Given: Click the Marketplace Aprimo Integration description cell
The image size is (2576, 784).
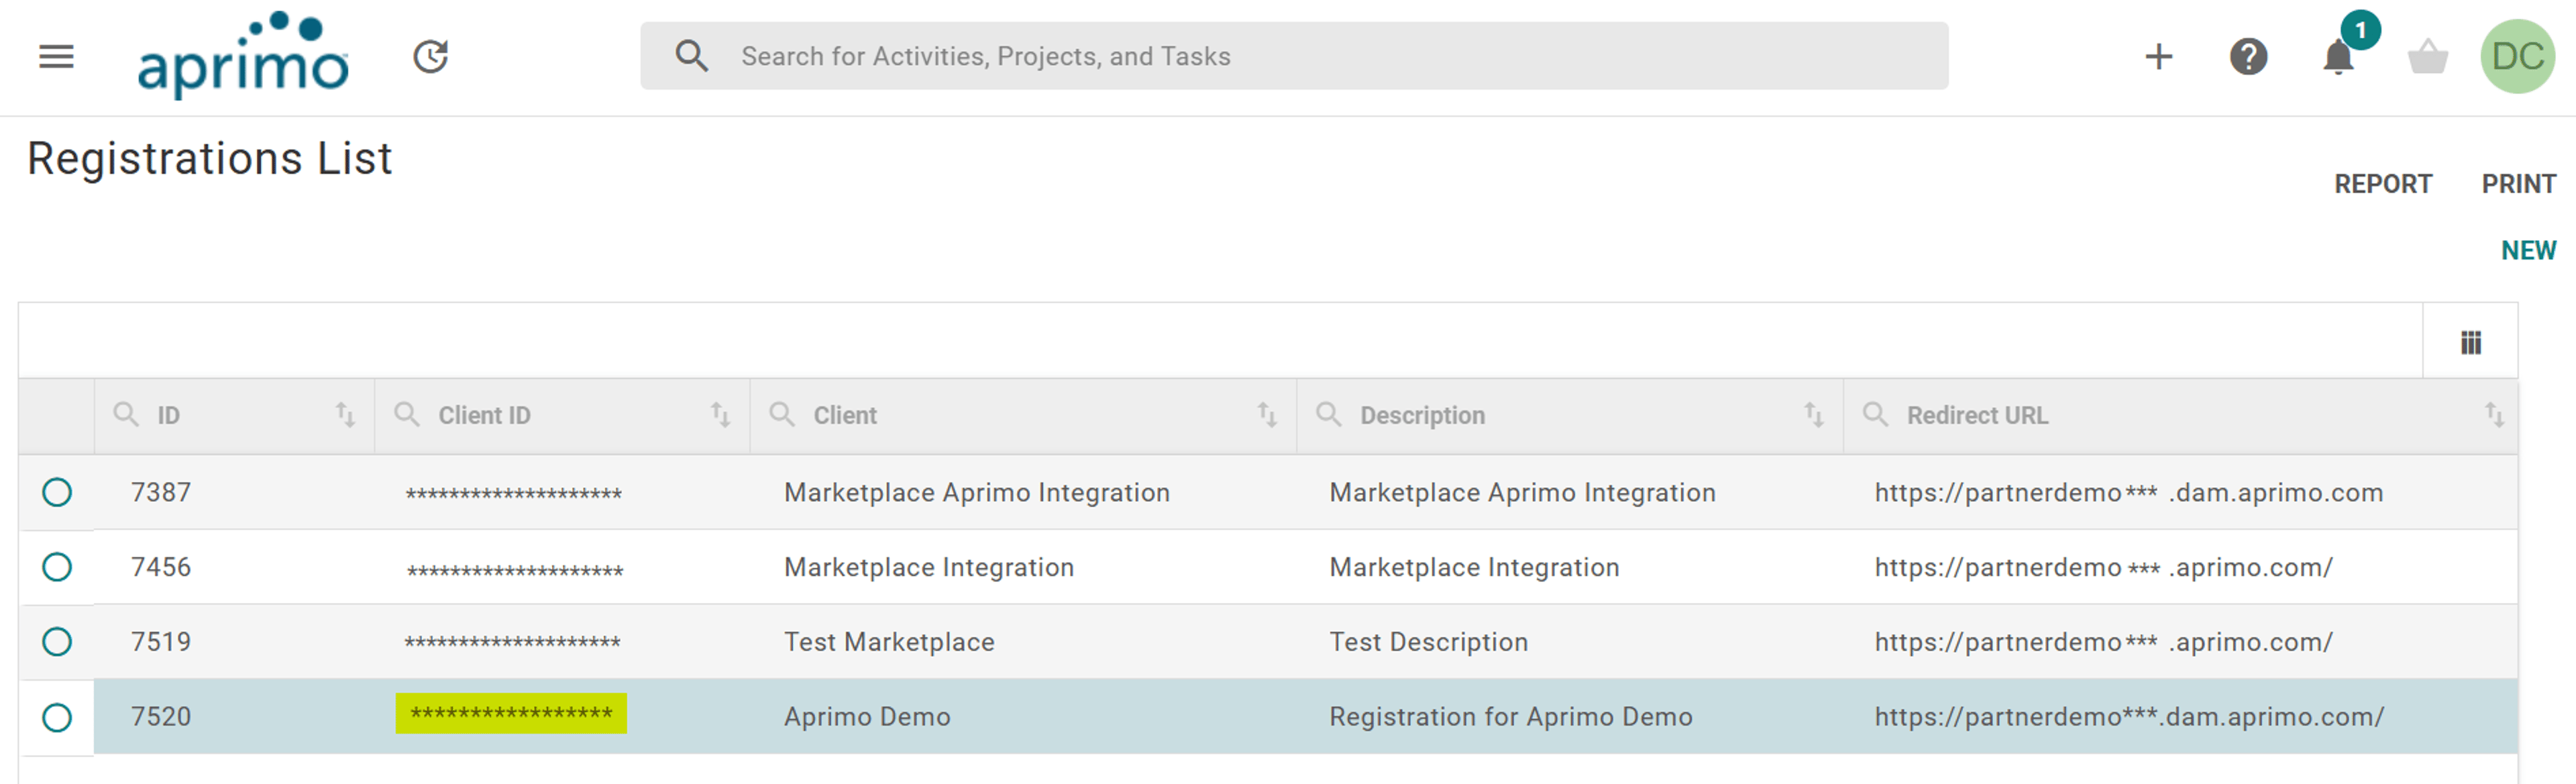Looking at the screenshot, I should tap(1522, 492).
